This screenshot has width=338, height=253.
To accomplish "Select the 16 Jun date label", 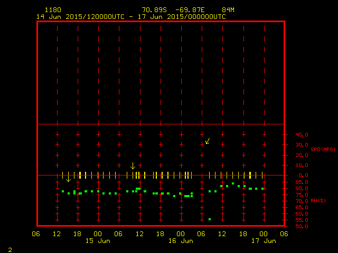I will point(180,241).
